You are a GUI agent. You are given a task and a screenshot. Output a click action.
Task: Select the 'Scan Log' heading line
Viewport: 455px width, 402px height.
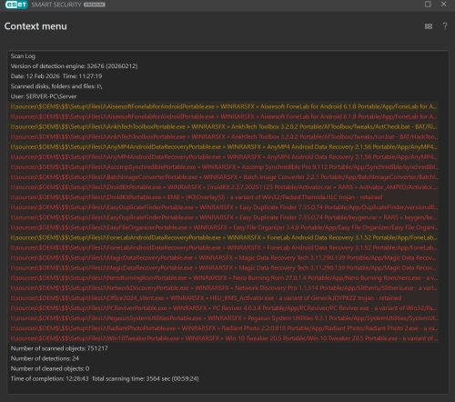click(x=23, y=56)
